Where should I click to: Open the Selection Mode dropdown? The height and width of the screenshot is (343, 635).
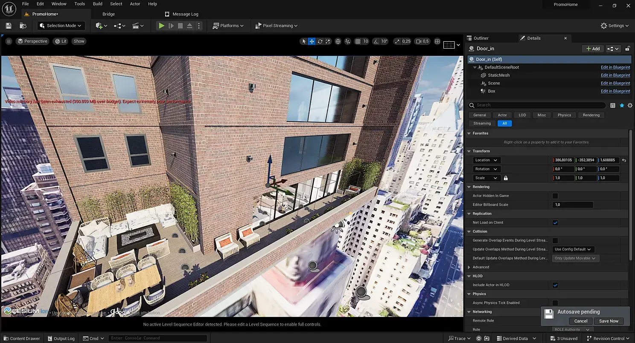(61, 26)
